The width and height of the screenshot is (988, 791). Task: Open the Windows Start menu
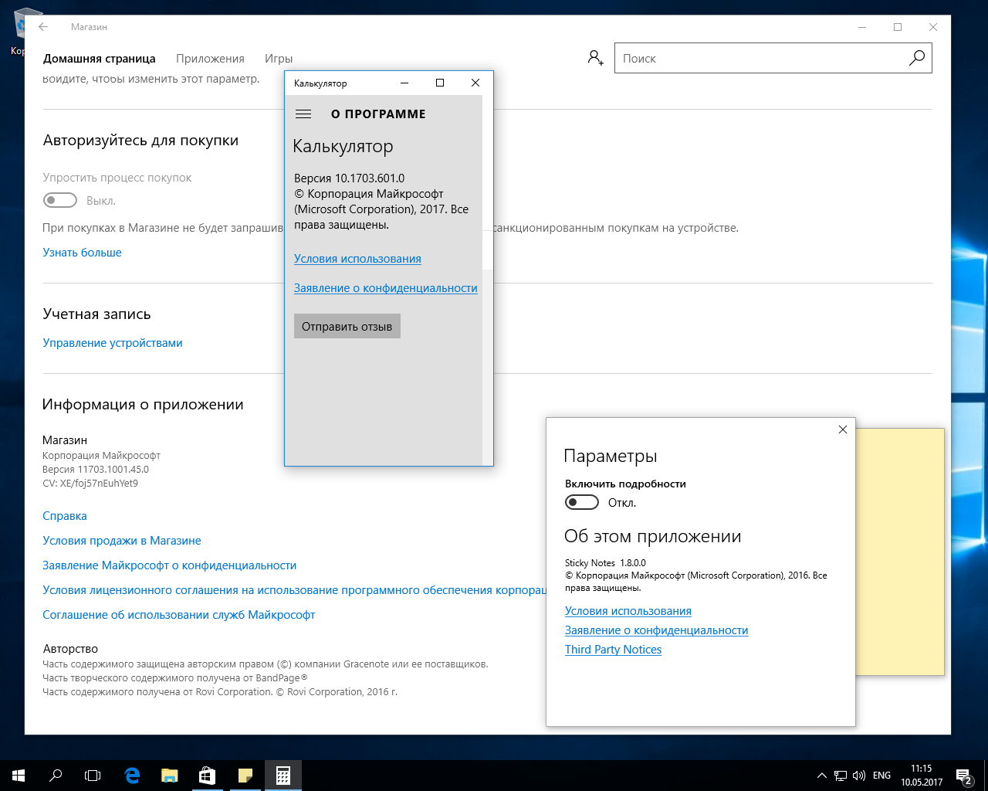pyautogui.click(x=19, y=776)
